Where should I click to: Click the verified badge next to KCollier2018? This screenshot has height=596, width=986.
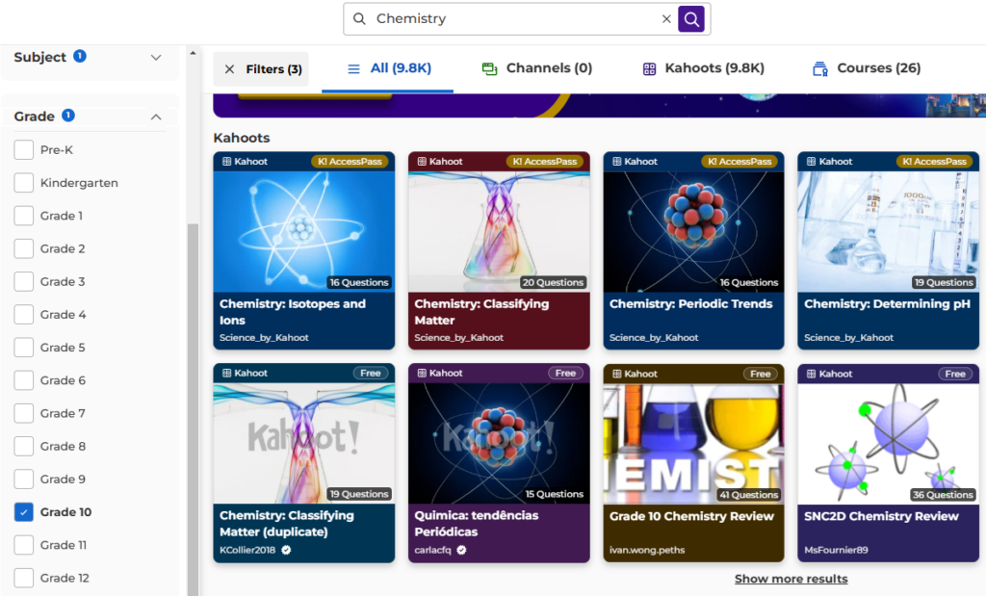286,550
